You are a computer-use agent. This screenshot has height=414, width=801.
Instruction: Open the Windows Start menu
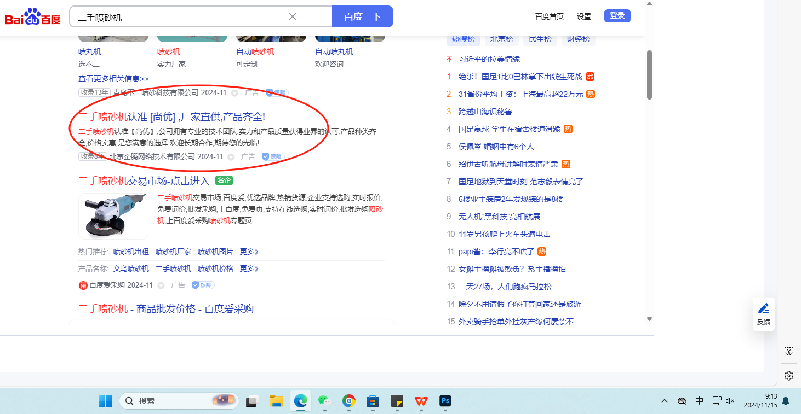coord(105,401)
